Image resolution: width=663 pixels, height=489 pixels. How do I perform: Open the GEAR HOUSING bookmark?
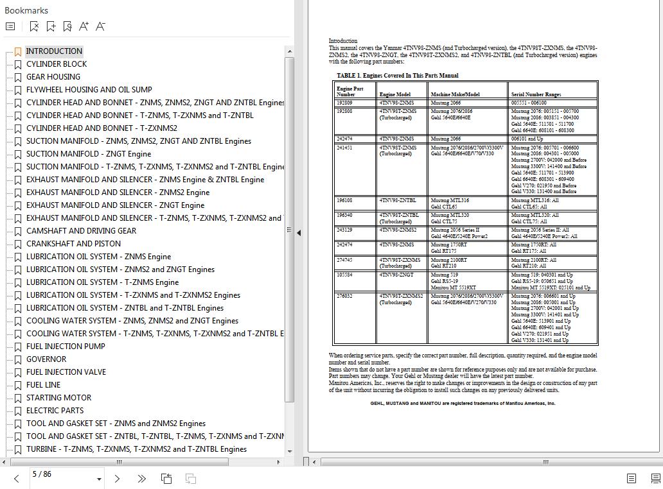pos(53,77)
